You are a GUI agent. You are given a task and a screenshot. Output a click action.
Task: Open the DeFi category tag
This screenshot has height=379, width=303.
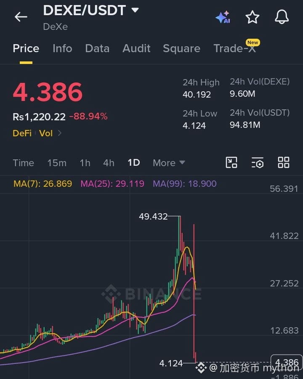(22, 133)
